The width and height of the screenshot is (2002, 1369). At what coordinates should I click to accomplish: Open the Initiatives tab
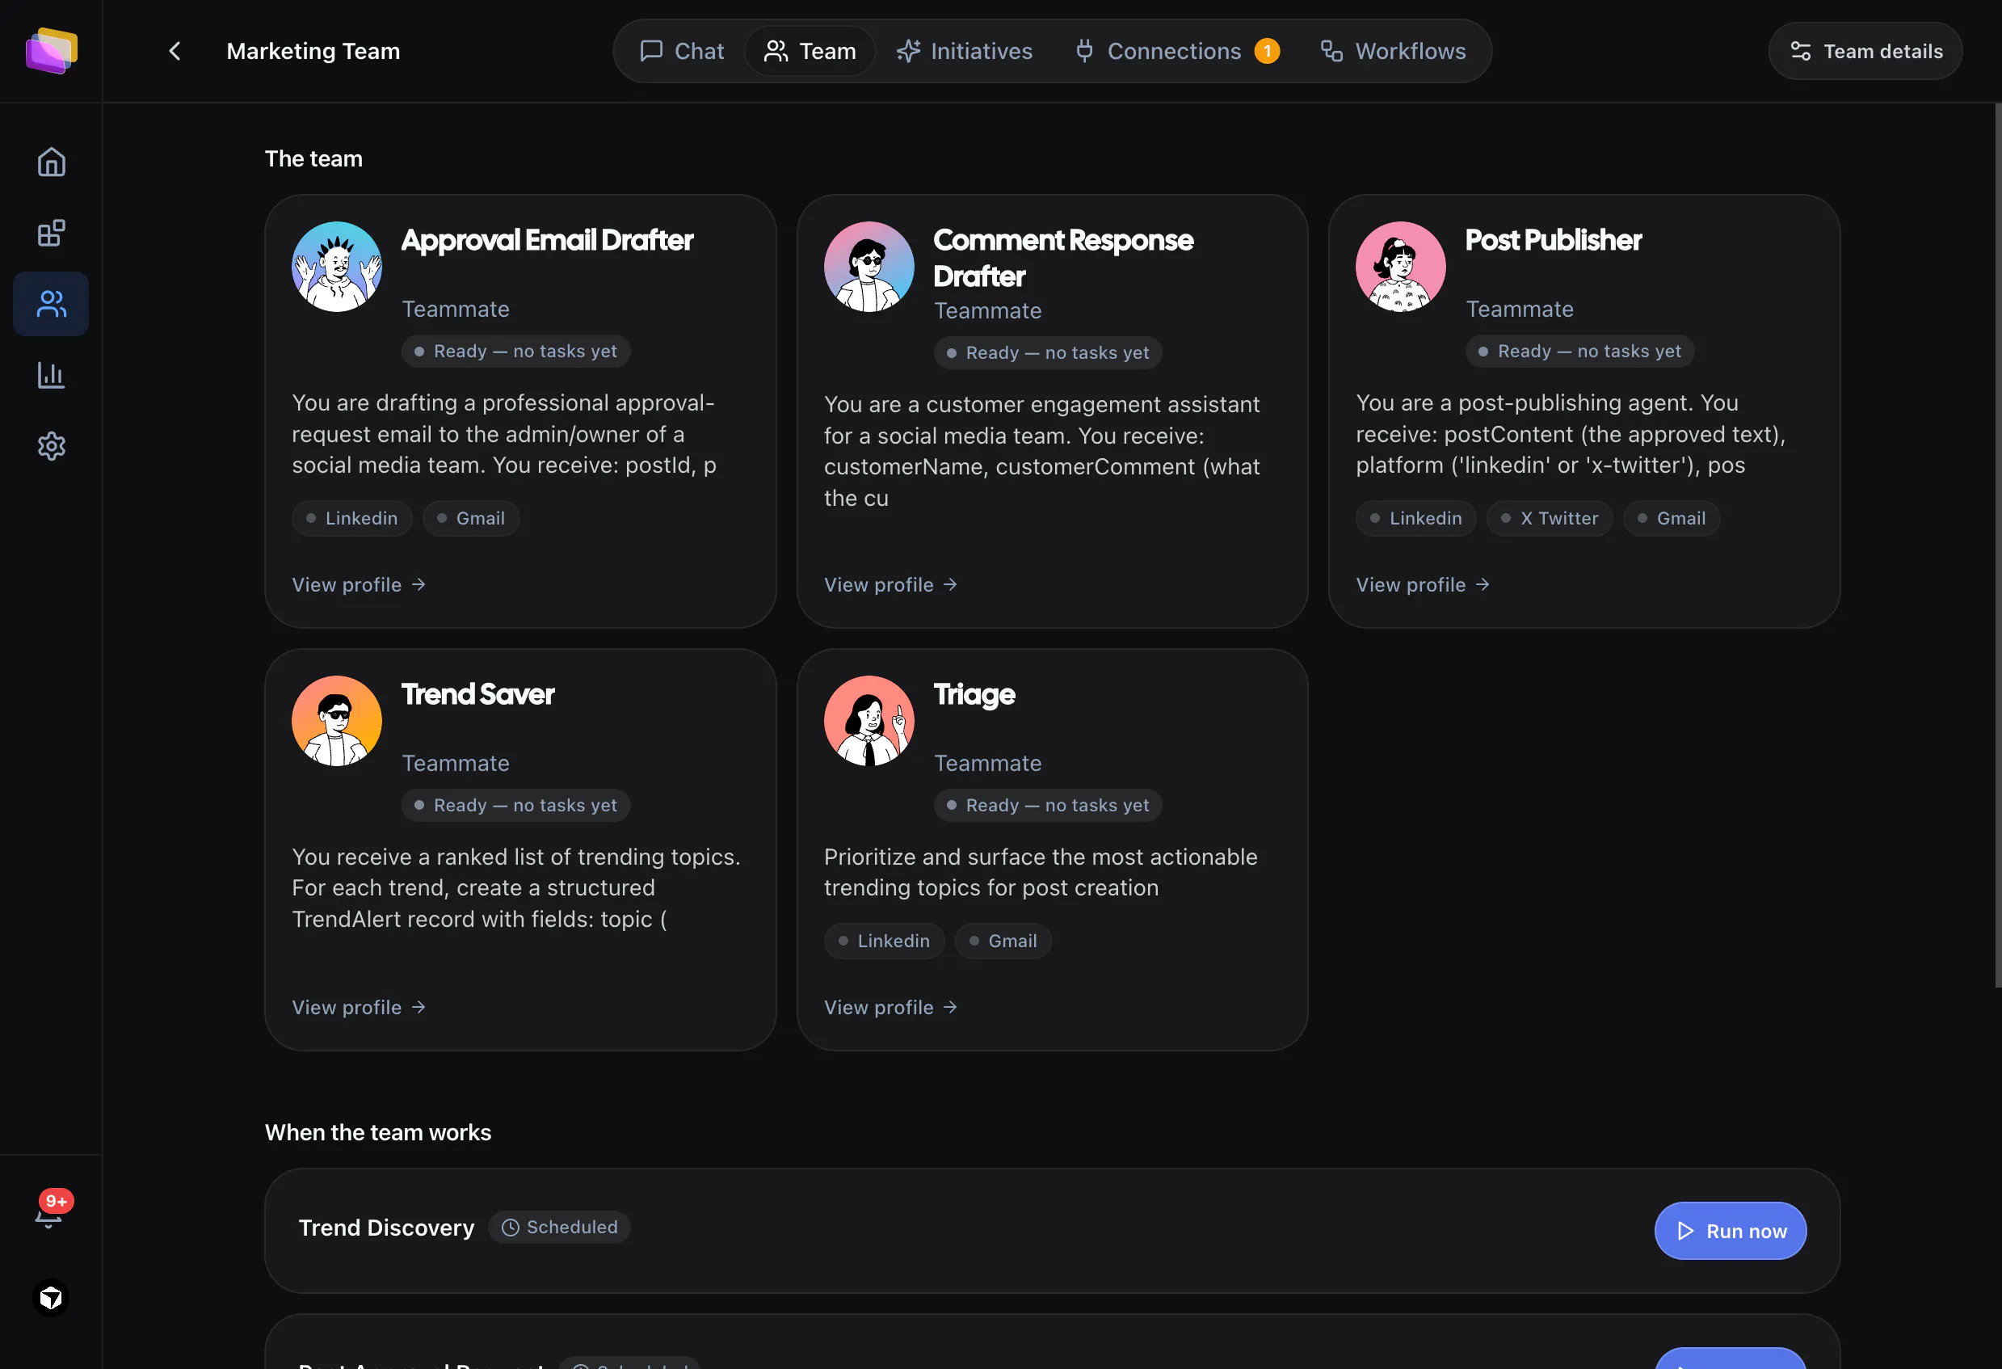964,51
